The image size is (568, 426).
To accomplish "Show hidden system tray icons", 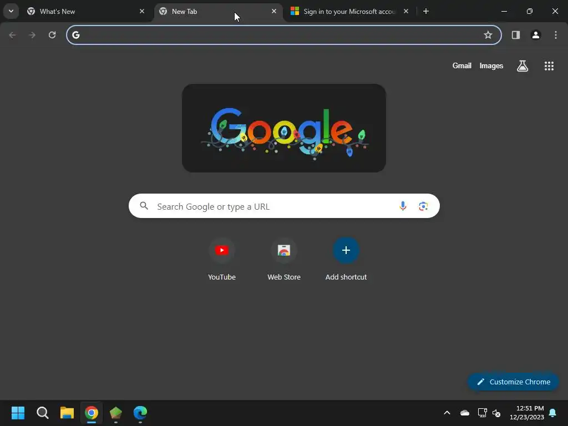I will coord(447,413).
